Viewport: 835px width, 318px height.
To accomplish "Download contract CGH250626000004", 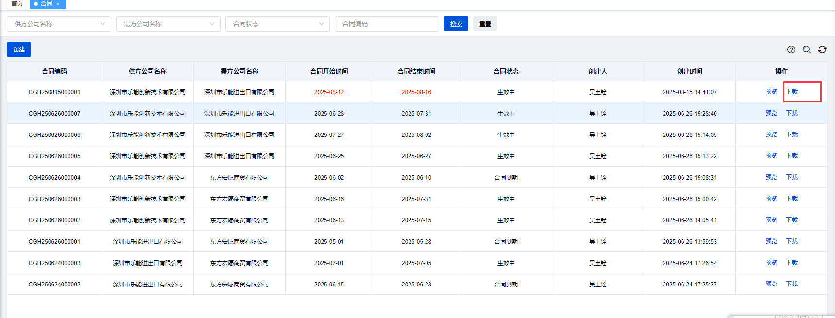I will point(792,177).
